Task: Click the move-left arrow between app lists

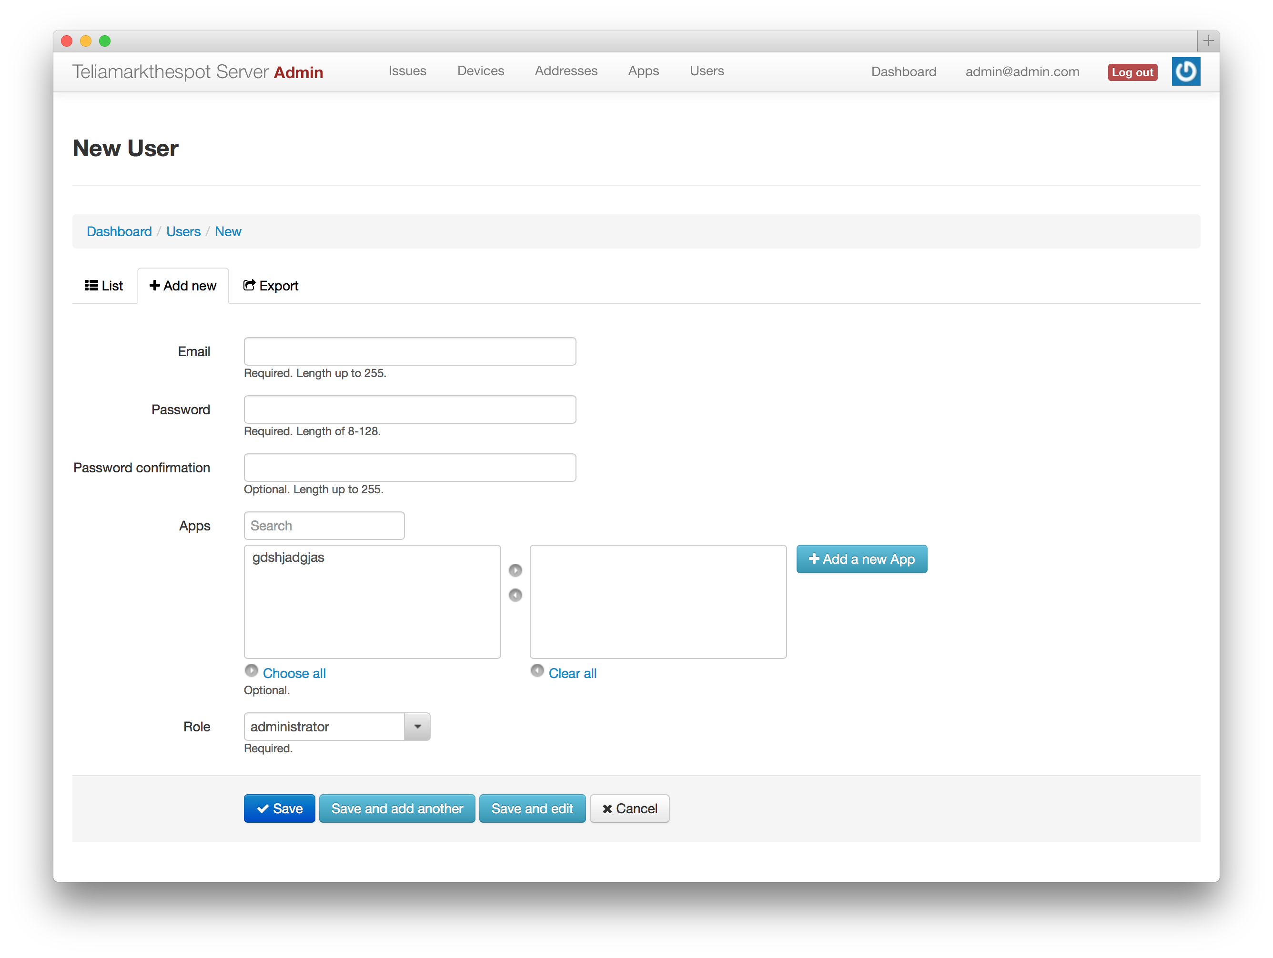Action: [515, 595]
